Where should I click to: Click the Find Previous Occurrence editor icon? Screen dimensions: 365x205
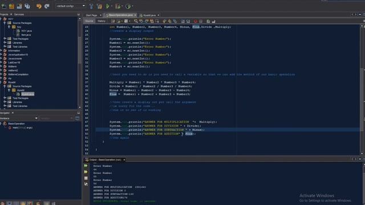(x=141, y=21)
